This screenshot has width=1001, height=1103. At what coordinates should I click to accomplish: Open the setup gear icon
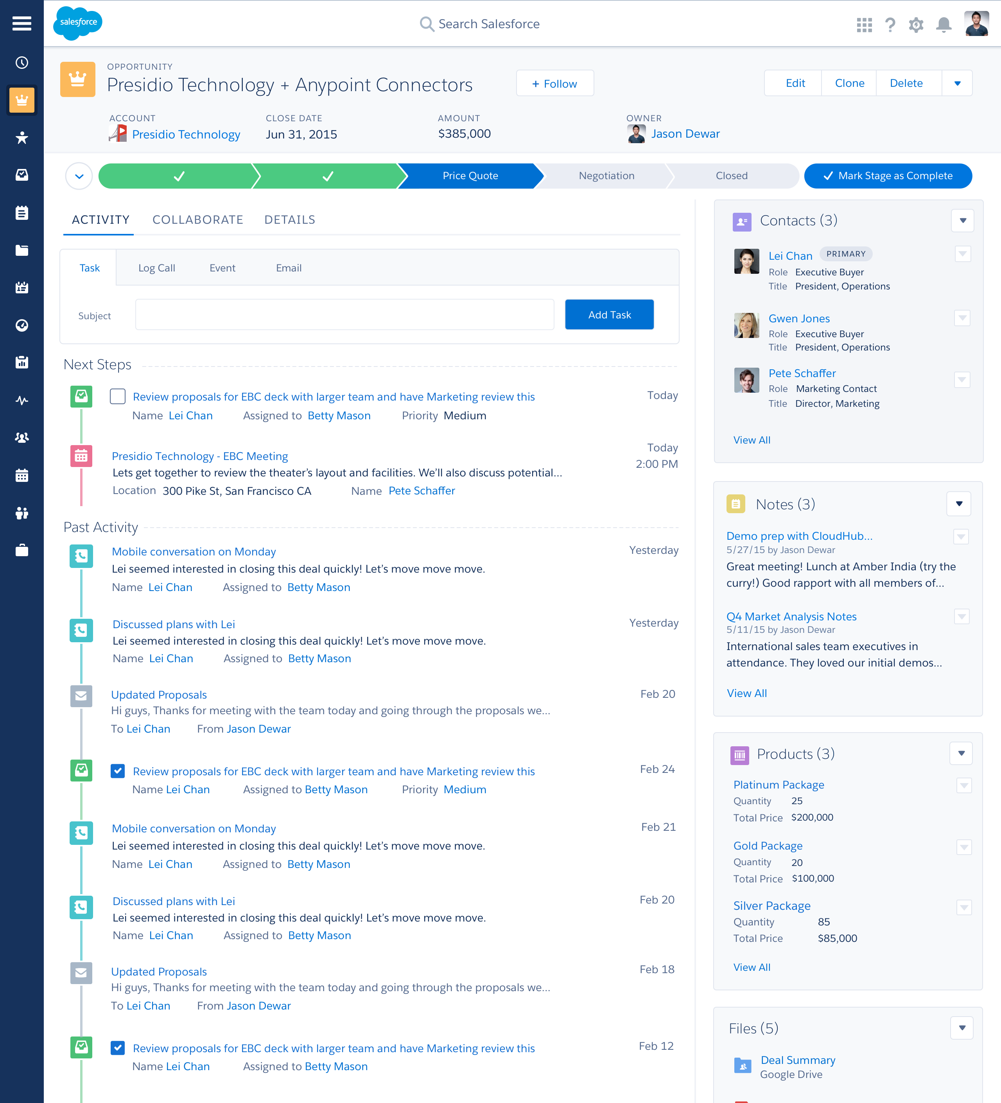916,25
